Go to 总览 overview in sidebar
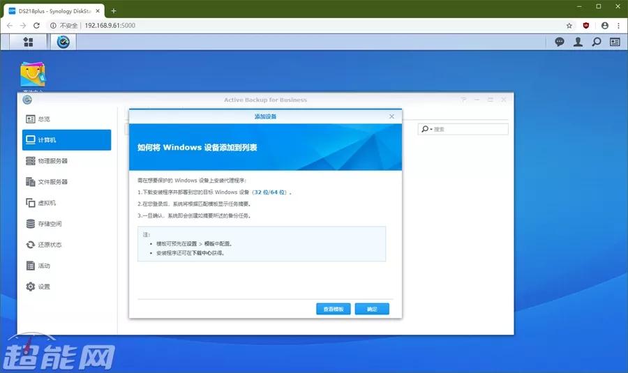Viewport: 628px width, 373px height. tap(66, 119)
